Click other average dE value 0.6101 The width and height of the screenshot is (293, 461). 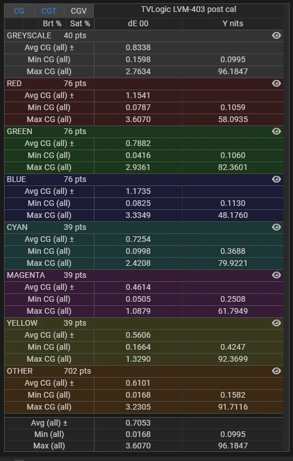click(x=138, y=383)
